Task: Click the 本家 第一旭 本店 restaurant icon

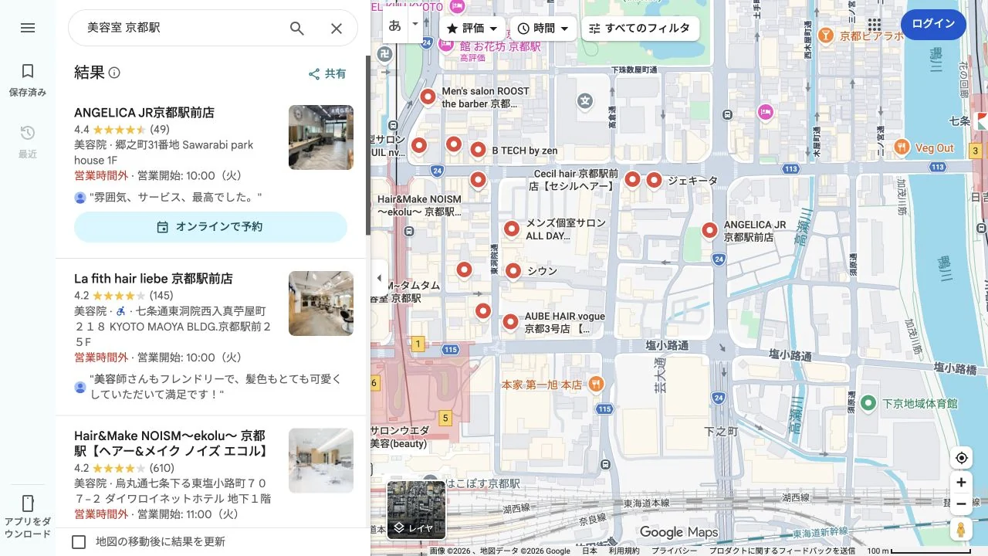Action: pos(596,384)
